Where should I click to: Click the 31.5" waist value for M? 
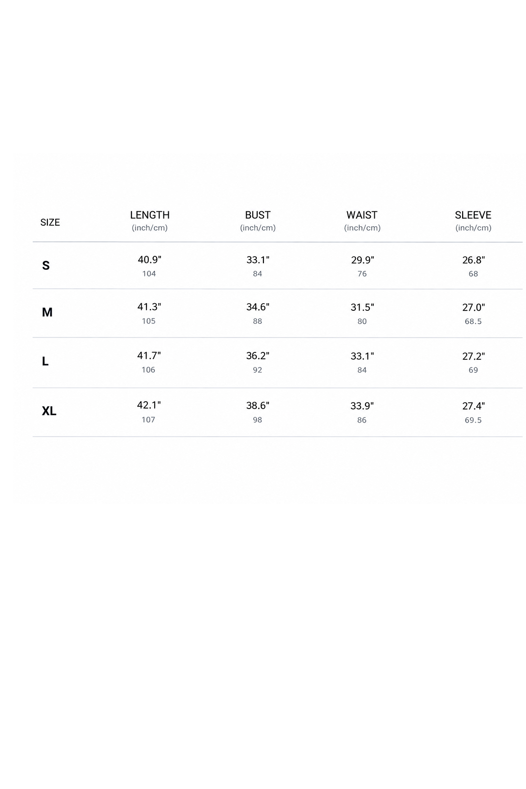363,307
